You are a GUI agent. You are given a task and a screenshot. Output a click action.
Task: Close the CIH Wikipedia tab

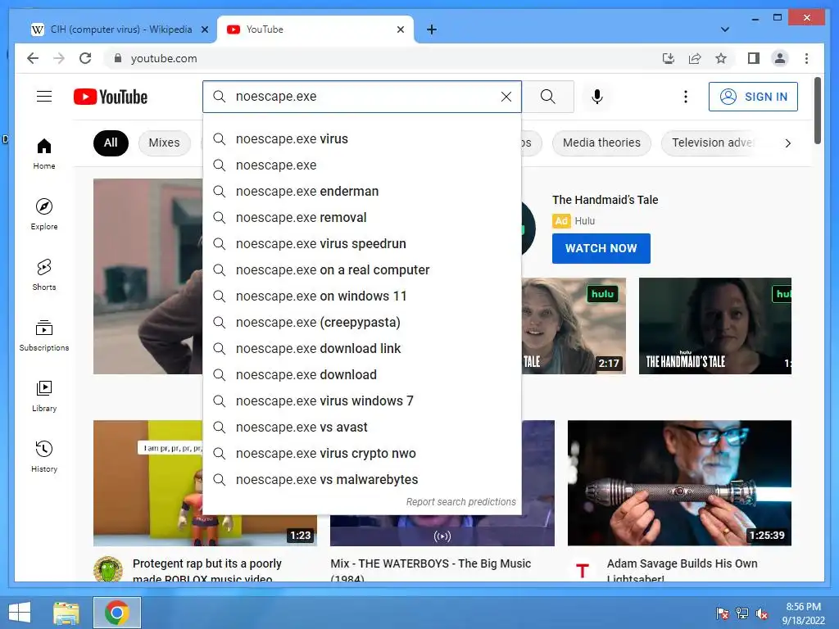pos(204,29)
